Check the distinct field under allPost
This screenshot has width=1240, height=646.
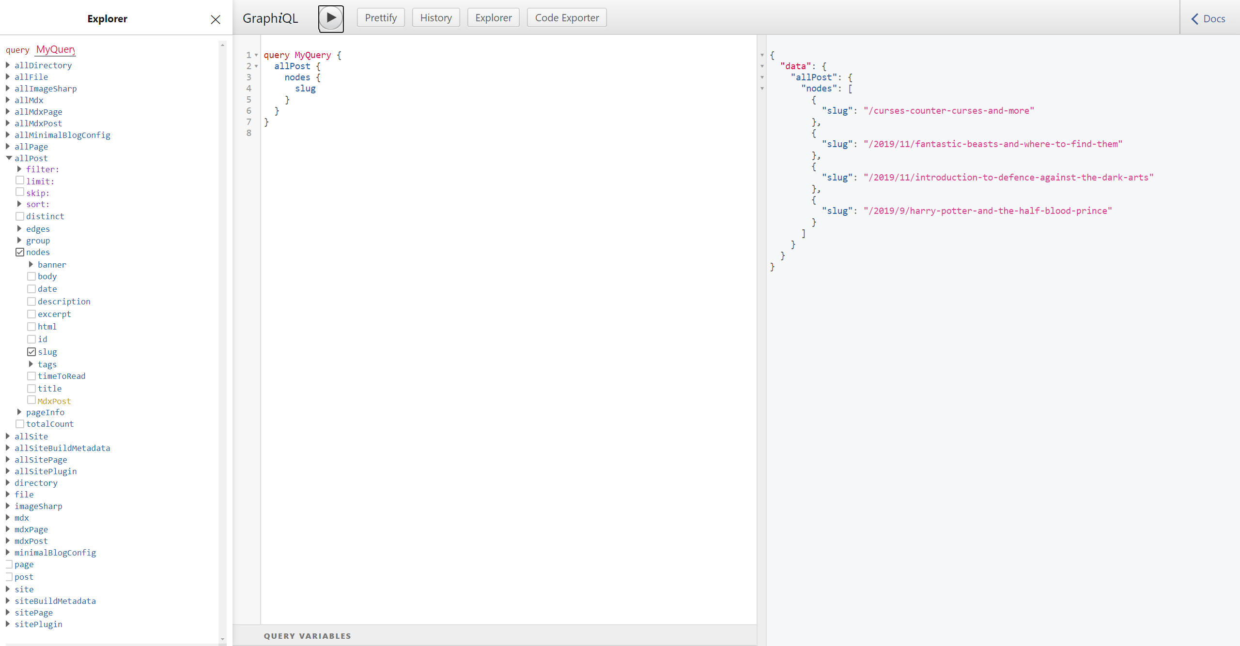(20, 216)
